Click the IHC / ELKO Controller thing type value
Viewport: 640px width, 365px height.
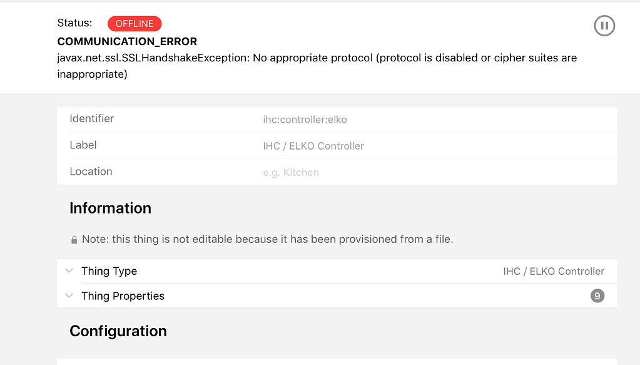click(x=554, y=270)
